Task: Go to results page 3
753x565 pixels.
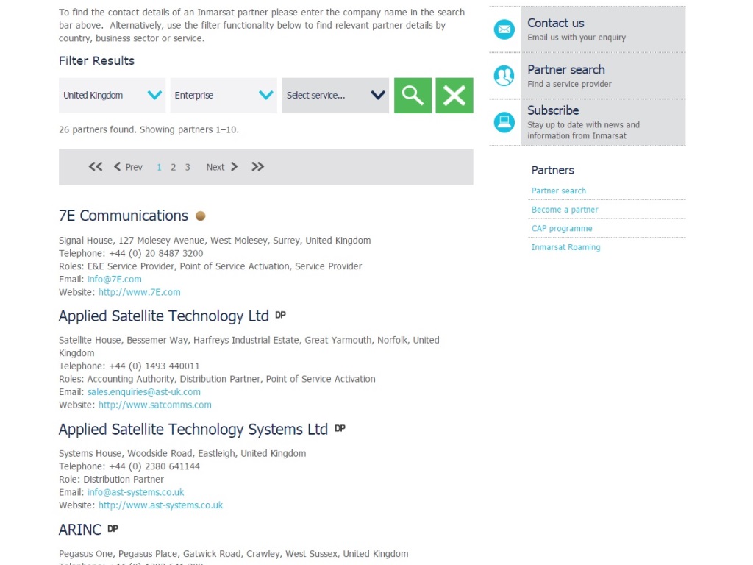Action: [188, 168]
